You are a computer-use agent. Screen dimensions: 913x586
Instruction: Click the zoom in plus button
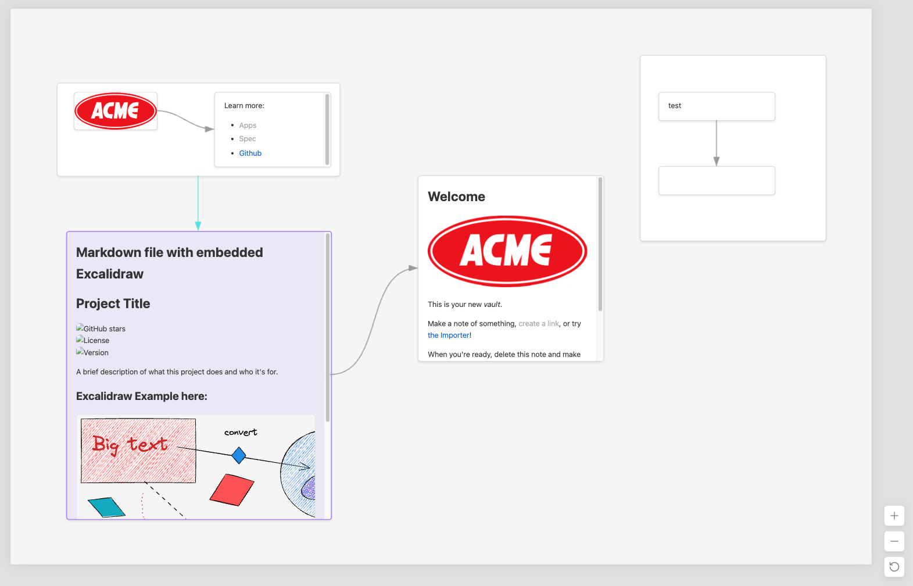coord(894,516)
